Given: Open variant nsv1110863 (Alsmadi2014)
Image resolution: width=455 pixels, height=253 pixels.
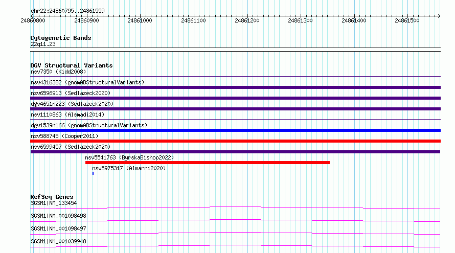Looking at the screenshot, I should 67,114.
